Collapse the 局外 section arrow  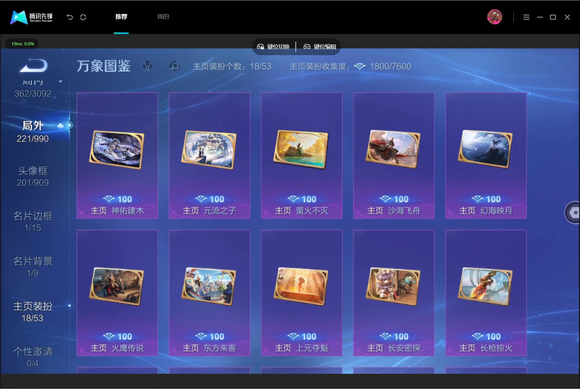(60, 126)
